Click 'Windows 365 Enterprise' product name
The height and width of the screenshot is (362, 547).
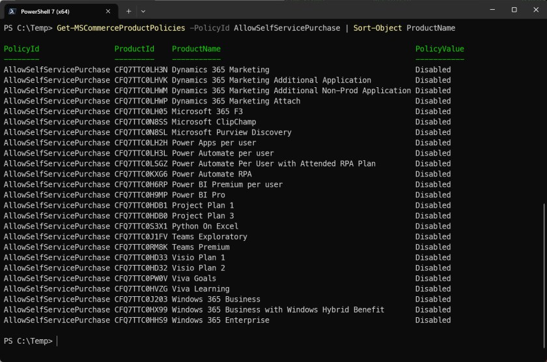pyautogui.click(x=221, y=320)
